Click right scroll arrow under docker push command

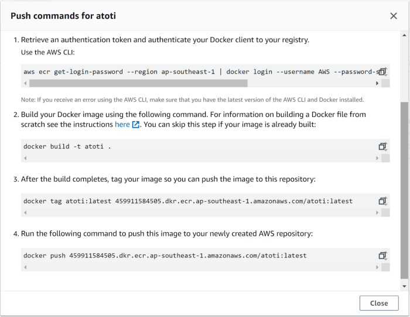377,267
